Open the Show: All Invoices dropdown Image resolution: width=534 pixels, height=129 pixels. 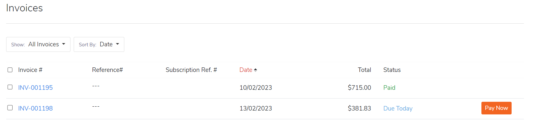coord(38,44)
